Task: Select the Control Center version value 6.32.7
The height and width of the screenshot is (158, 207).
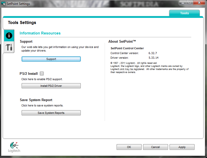Action: point(153,53)
